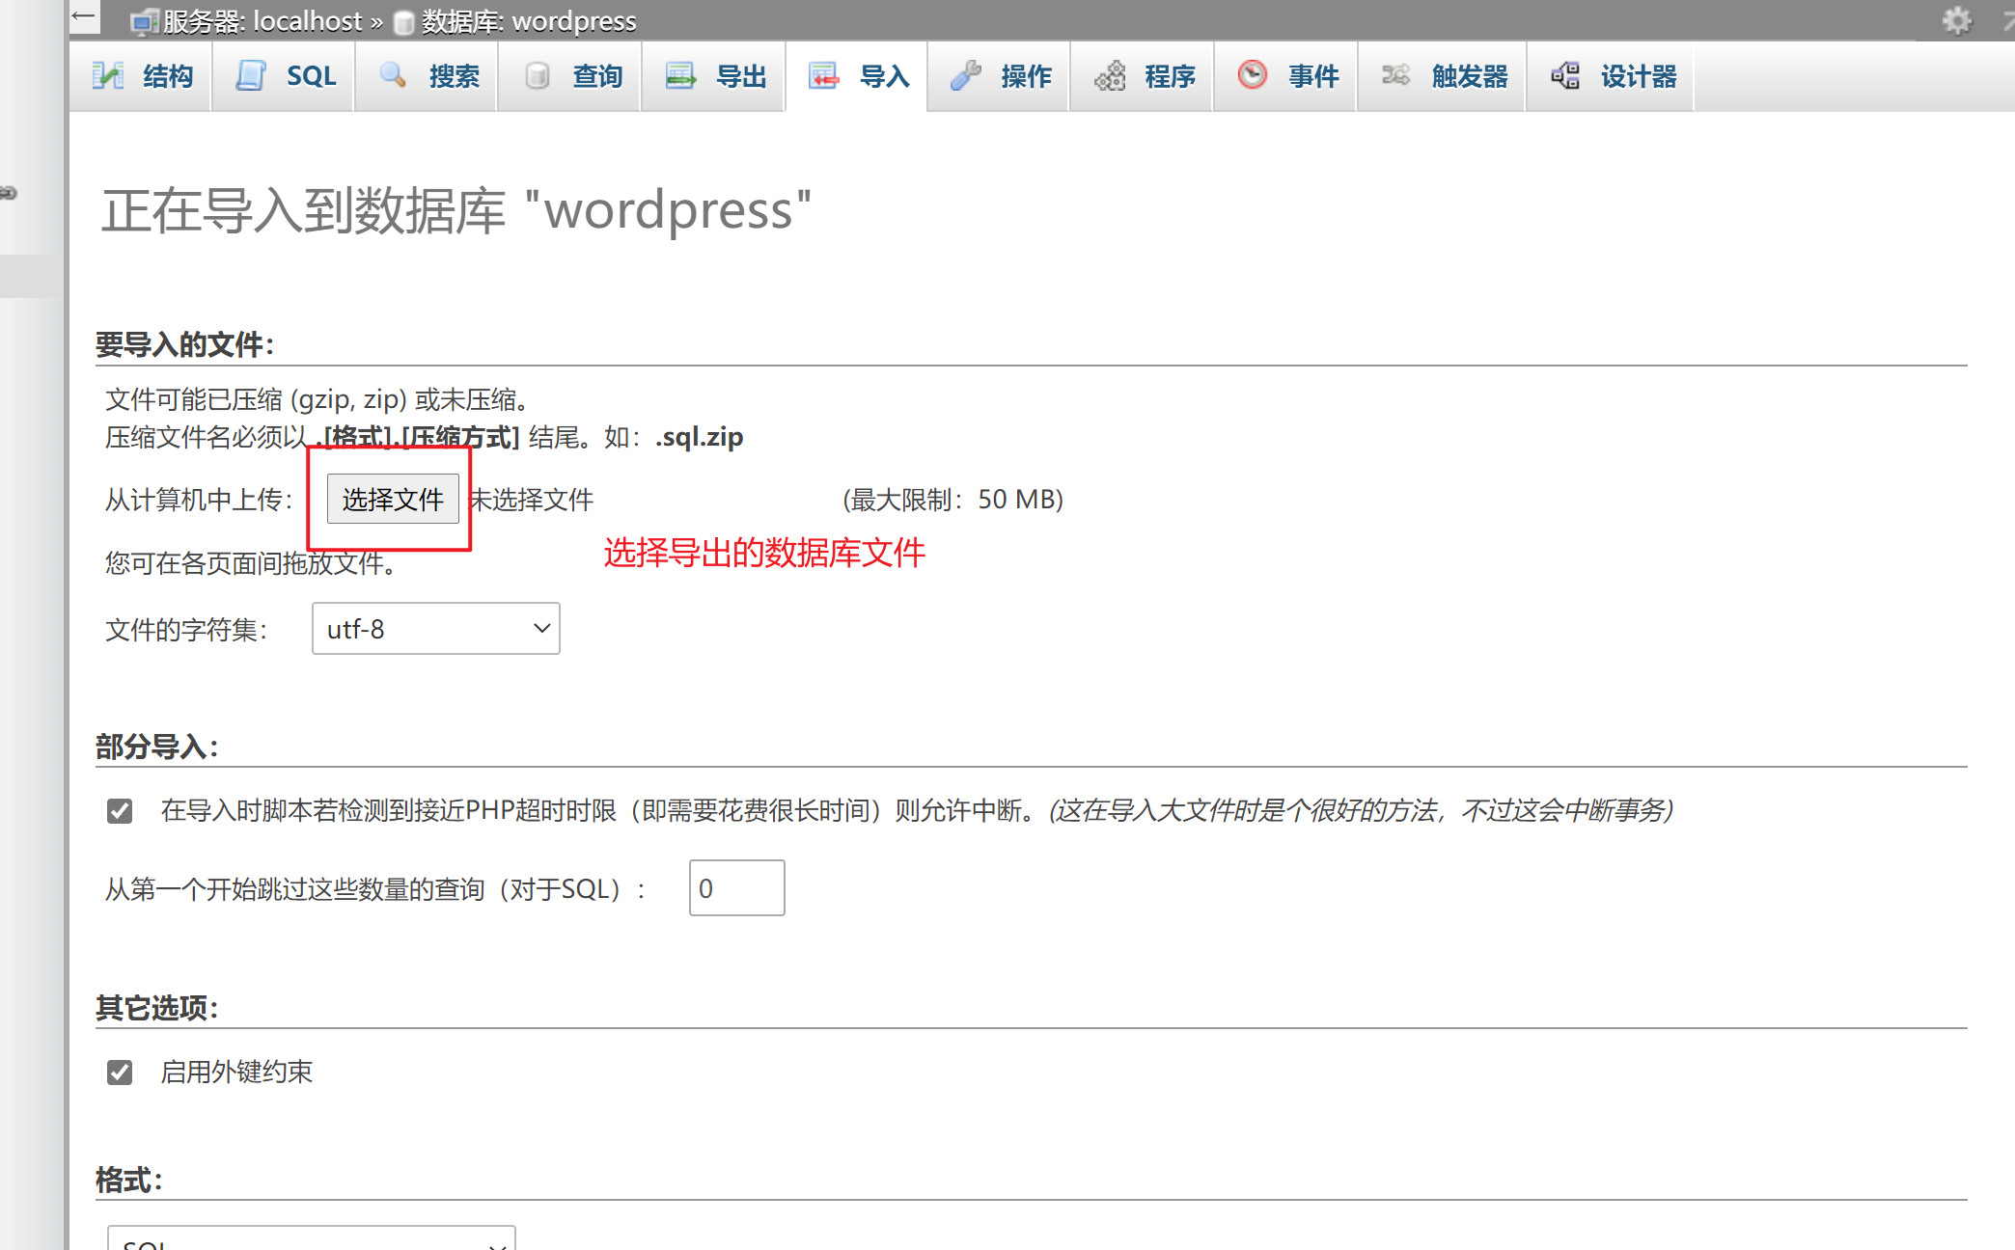The image size is (2015, 1250).
Task: Click the server icon in breadcrumb
Action: (x=145, y=21)
